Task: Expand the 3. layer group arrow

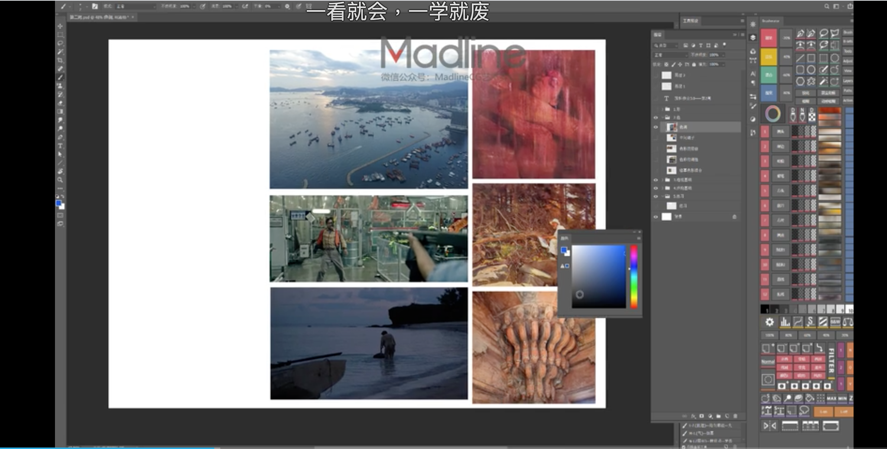Action: coord(662,180)
